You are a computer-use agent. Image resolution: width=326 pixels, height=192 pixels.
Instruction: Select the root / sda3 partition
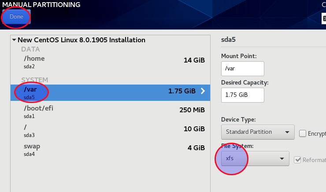click(111, 131)
